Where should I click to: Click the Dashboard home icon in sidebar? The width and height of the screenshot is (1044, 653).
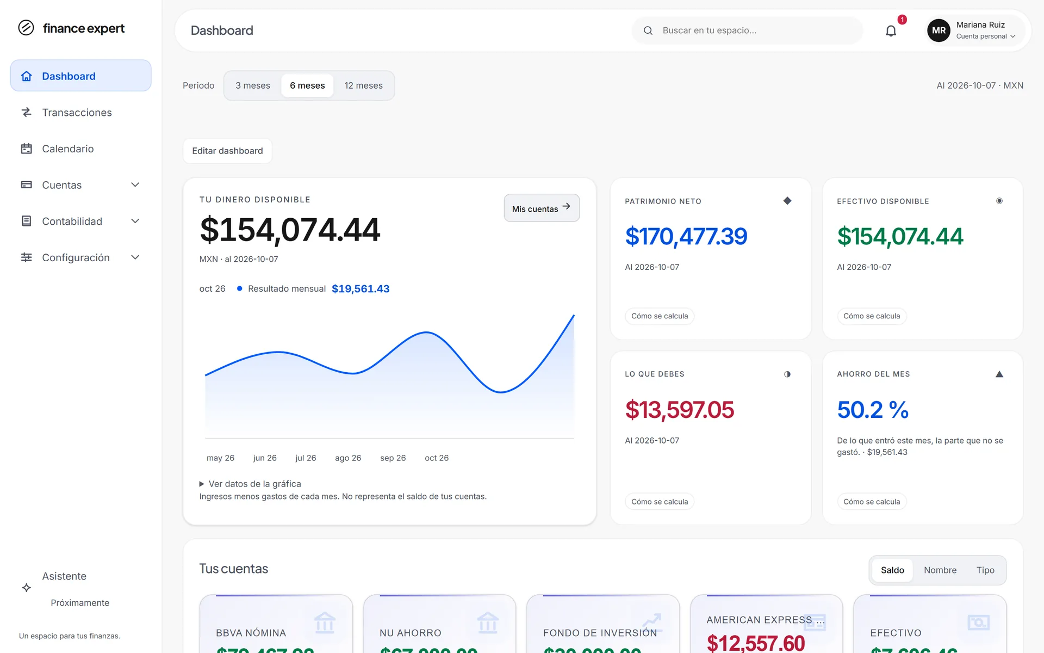point(27,76)
